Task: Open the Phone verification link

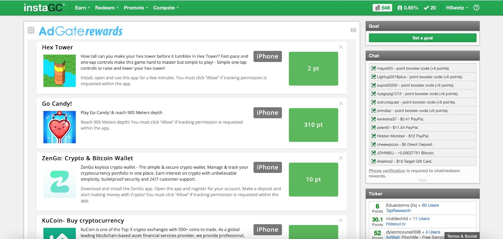Action: (x=387, y=171)
